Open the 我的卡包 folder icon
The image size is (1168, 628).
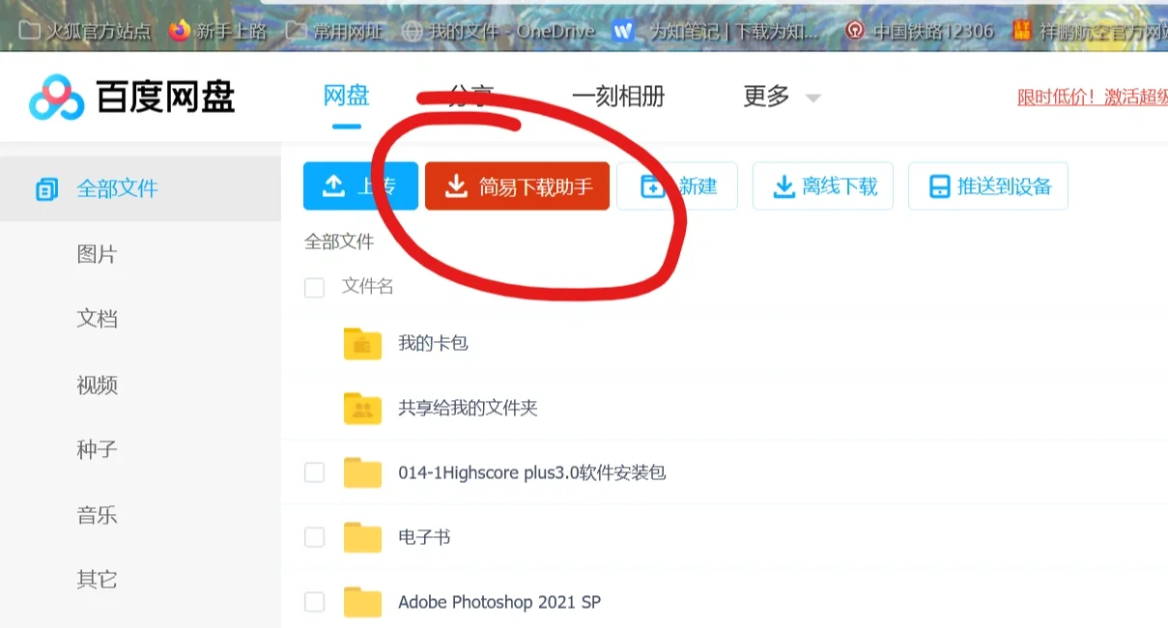tap(362, 344)
